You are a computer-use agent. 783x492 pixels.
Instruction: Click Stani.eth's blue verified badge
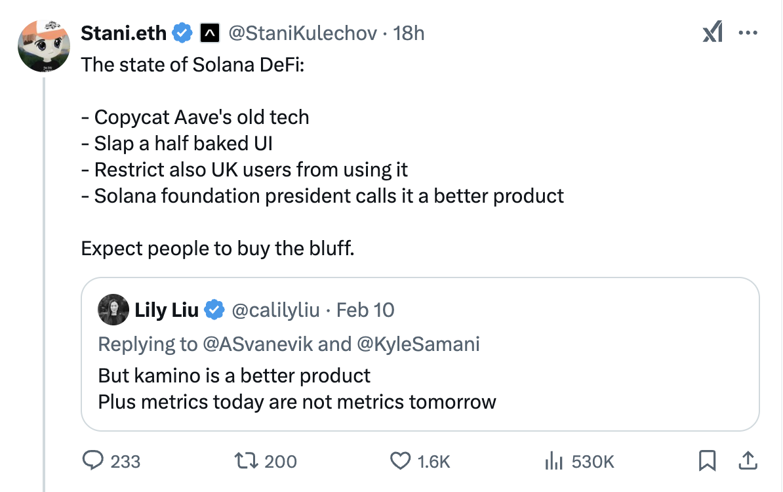(182, 33)
